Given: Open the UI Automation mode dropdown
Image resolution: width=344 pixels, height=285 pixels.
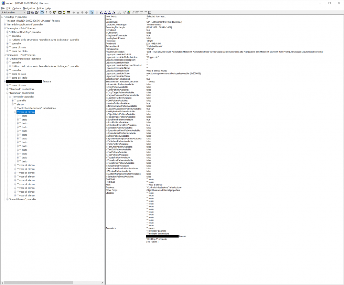Looking at the screenshot, I should [x=13, y=12].
